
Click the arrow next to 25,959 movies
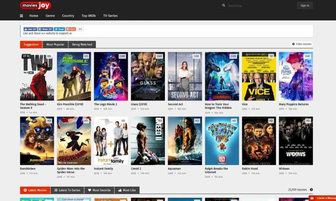pyautogui.click(x=311, y=190)
